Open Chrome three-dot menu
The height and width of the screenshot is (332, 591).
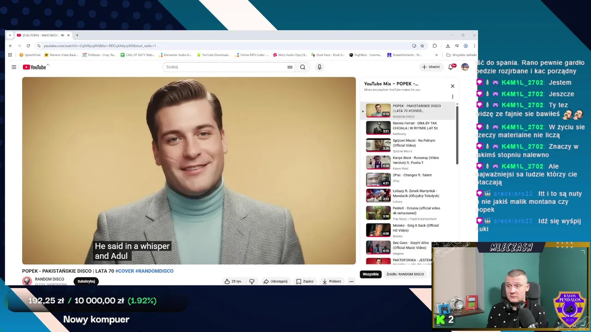[x=474, y=46]
